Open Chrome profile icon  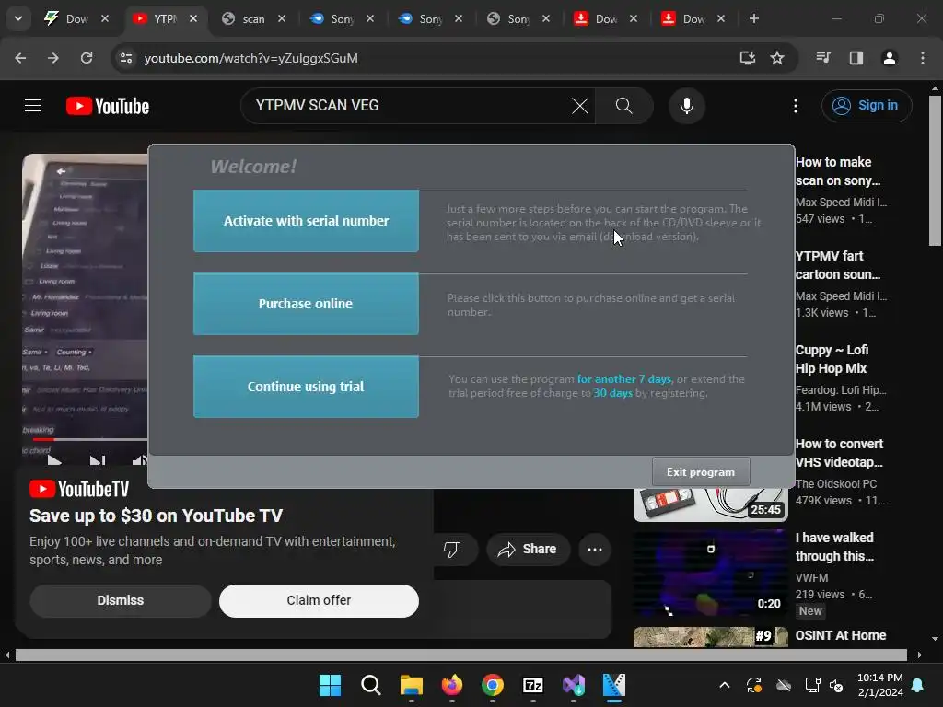[x=890, y=58]
